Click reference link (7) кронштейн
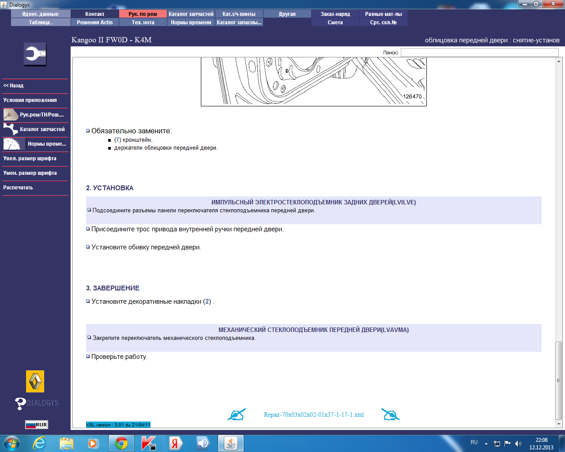The image size is (565, 452). point(117,140)
